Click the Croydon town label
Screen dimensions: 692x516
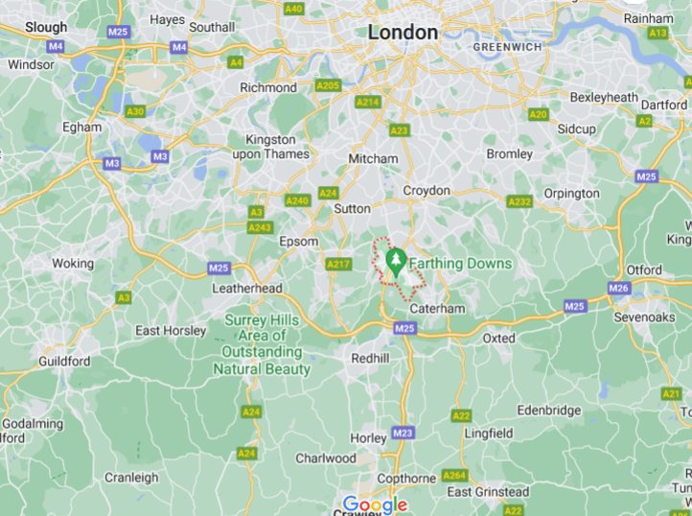pos(427,191)
